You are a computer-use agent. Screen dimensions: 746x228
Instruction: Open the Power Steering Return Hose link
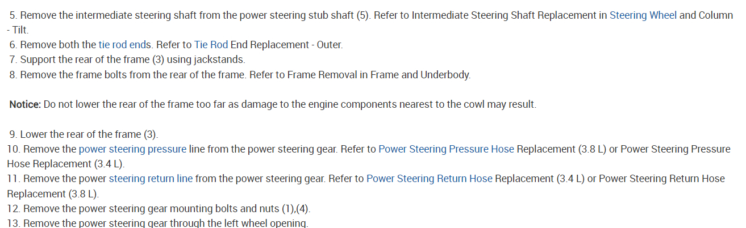tap(429, 179)
